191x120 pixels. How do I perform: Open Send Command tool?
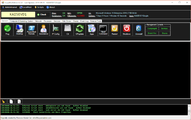[x=103, y=30]
